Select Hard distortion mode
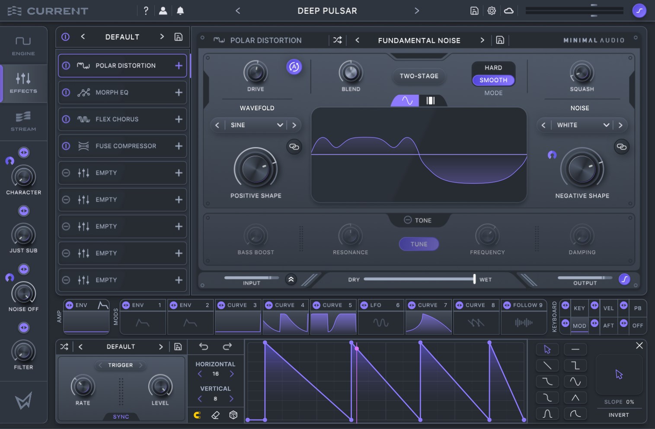Screen dimensions: 655x429 pyautogui.click(x=493, y=68)
